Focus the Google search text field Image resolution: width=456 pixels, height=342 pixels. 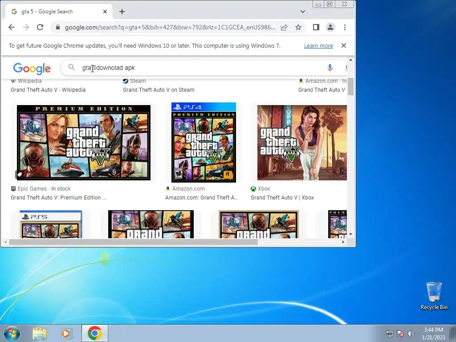tap(201, 68)
